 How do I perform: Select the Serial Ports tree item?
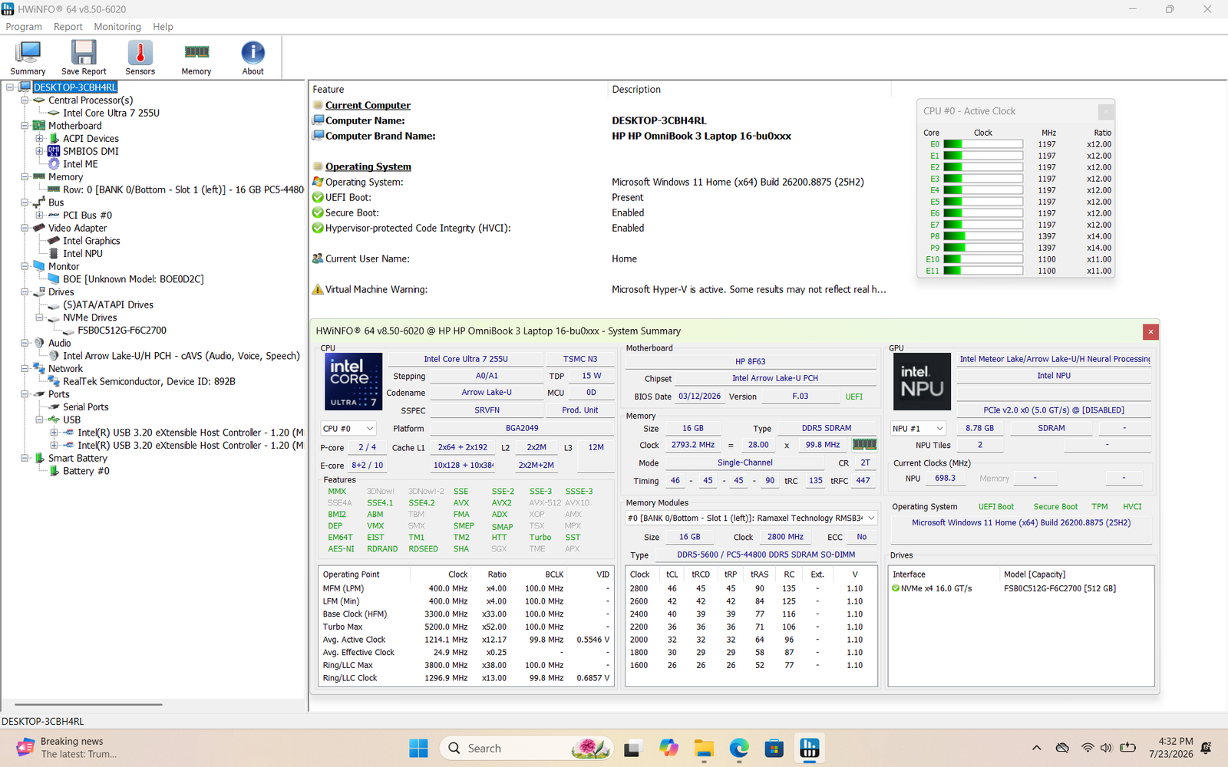(x=86, y=407)
